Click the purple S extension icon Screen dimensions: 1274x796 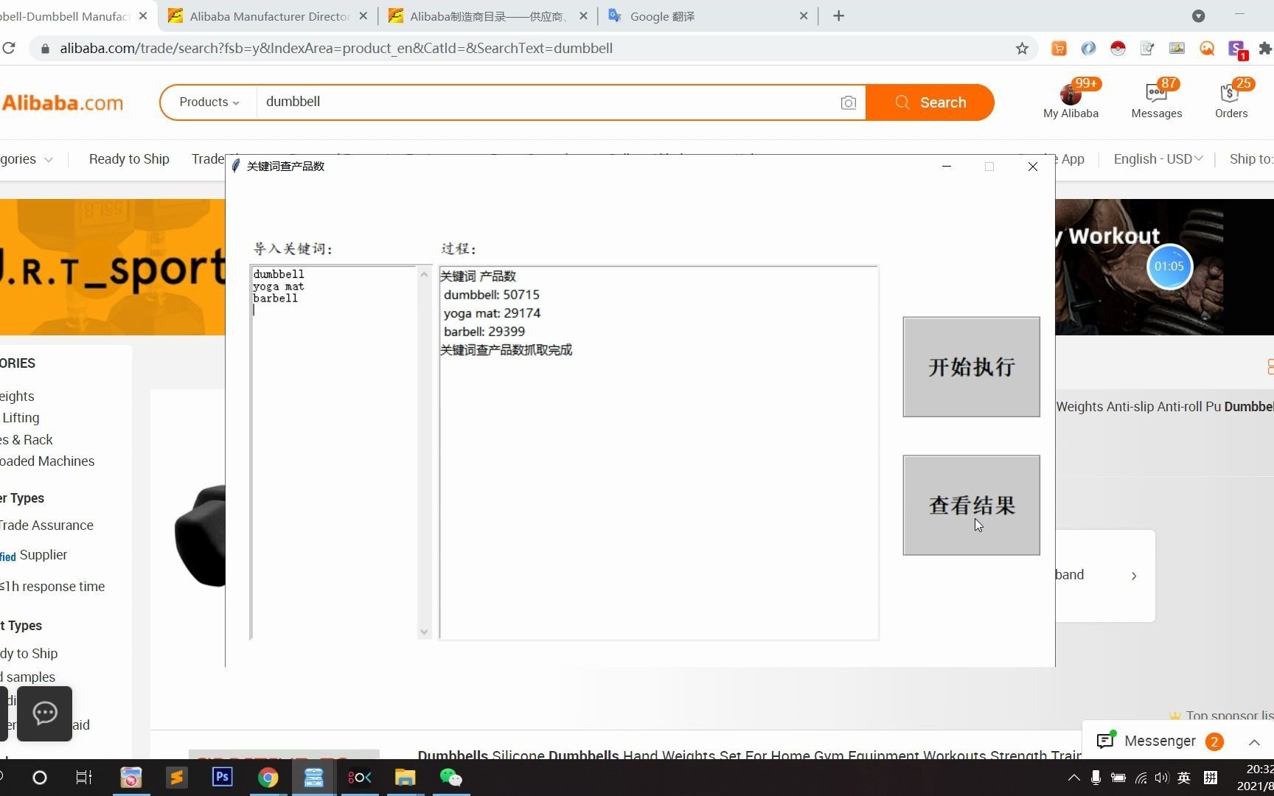1237,49
